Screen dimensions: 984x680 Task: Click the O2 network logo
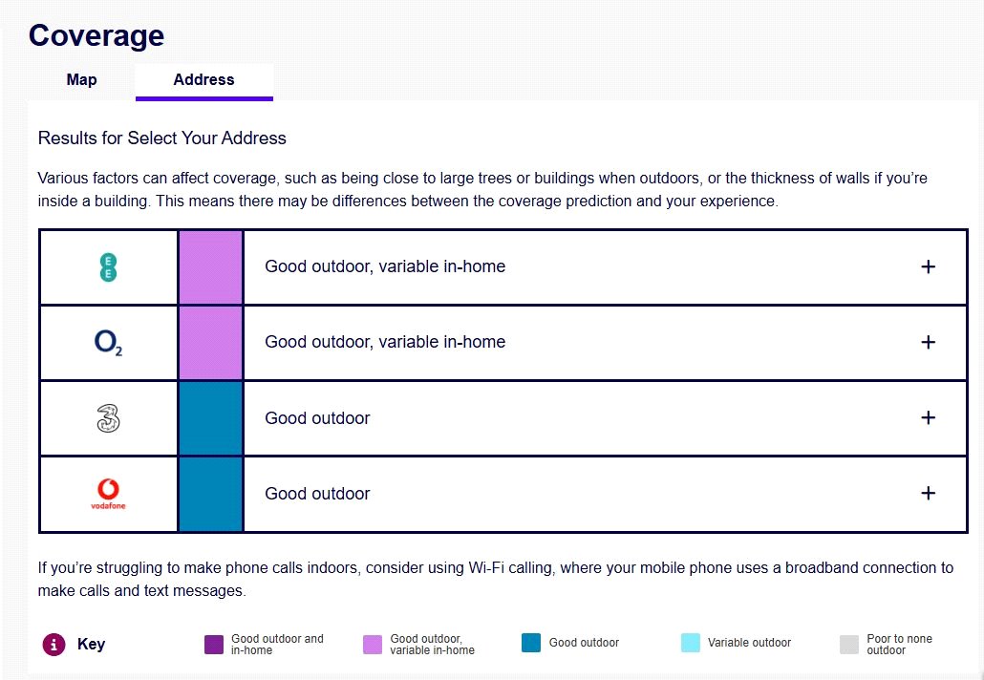109,343
